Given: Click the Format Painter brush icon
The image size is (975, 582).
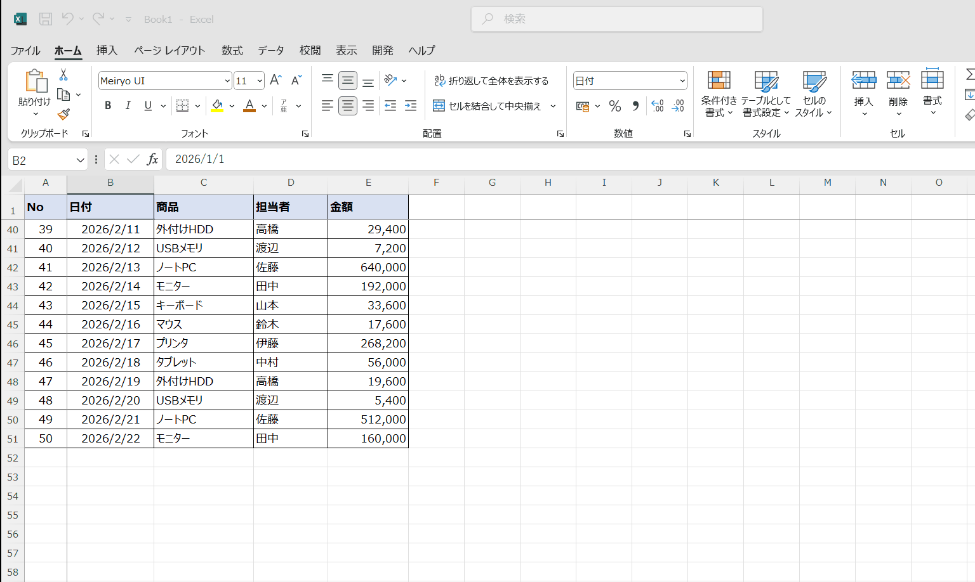Looking at the screenshot, I should tap(63, 114).
